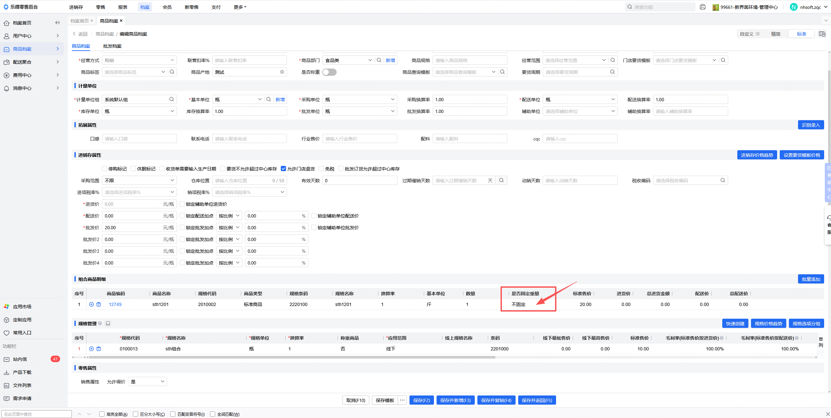
Task: Open the 采购范围 dropdown
Action: point(139,181)
